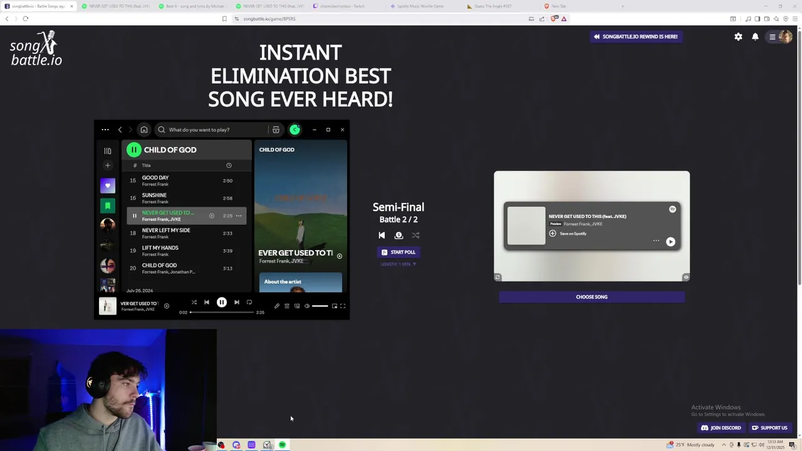Image resolution: width=802 pixels, height=451 pixels.
Task: Go to Spotify Home
Action: (144, 130)
